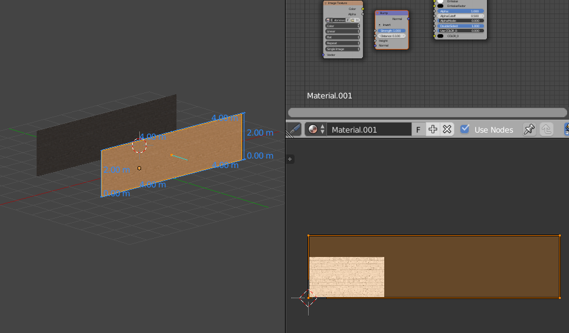Click the Use COLOR_0 0.000 slider
569x333 pixels.
[460, 31]
